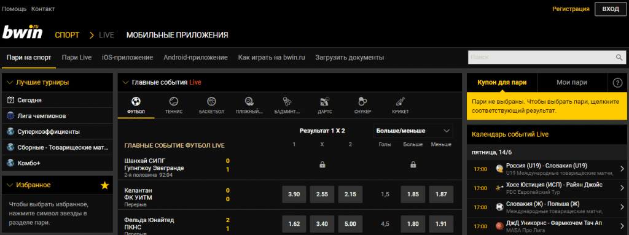Click the Суперкоэффициенты globe icon

[10, 131]
